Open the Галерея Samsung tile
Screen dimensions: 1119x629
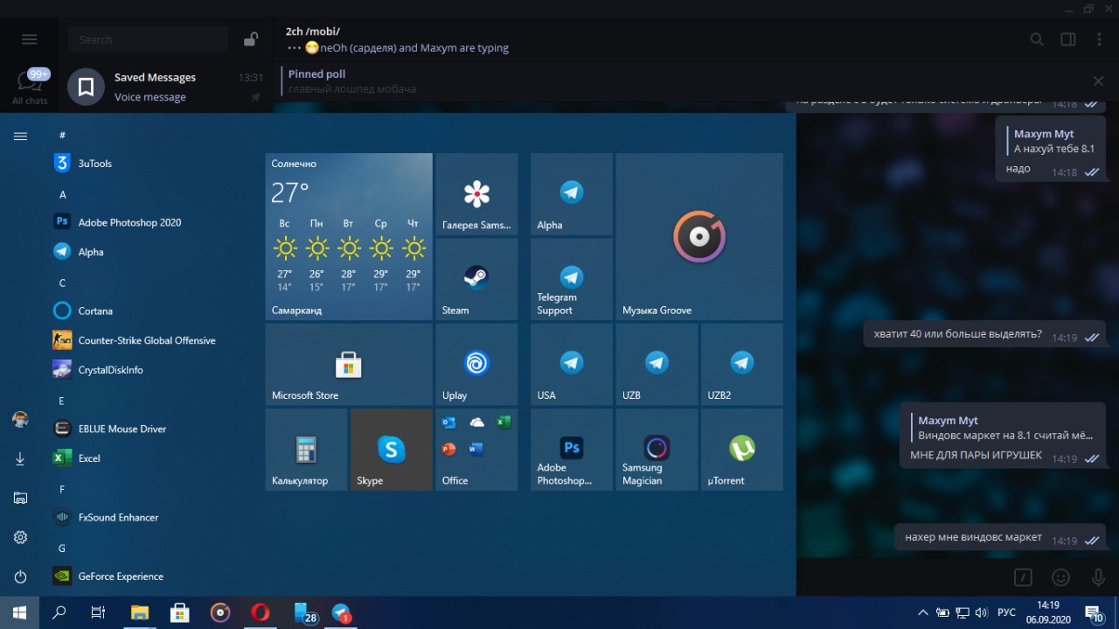[x=476, y=194]
